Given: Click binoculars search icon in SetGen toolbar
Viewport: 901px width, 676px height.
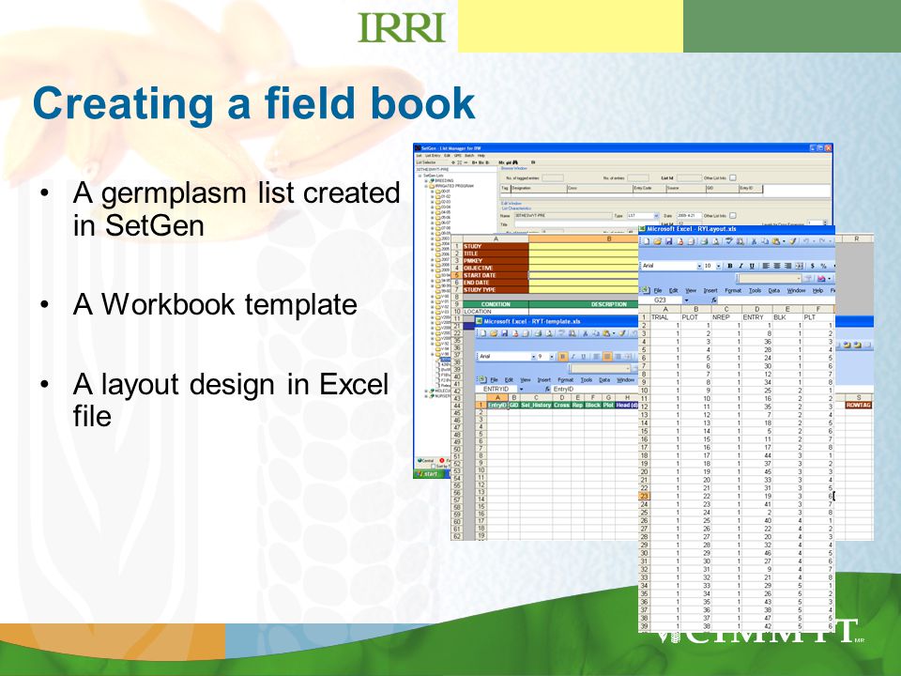Looking at the screenshot, I should point(515,162).
